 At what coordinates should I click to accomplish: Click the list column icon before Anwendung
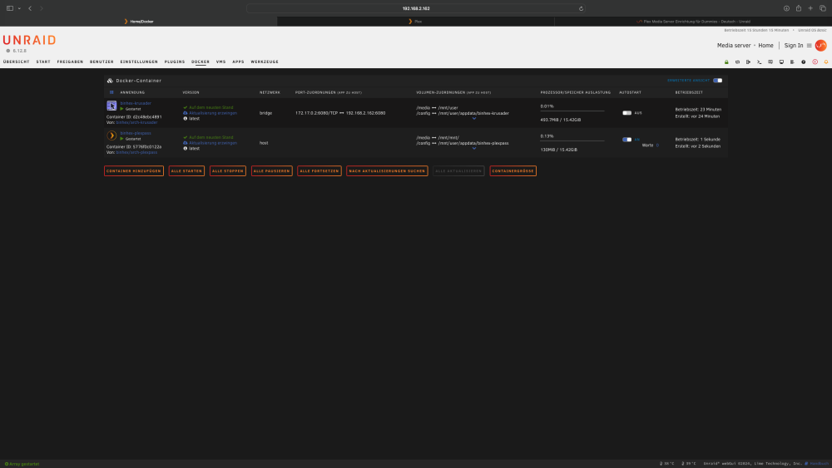[111, 92]
